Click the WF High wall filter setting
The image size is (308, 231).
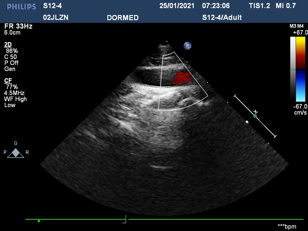point(16,99)
